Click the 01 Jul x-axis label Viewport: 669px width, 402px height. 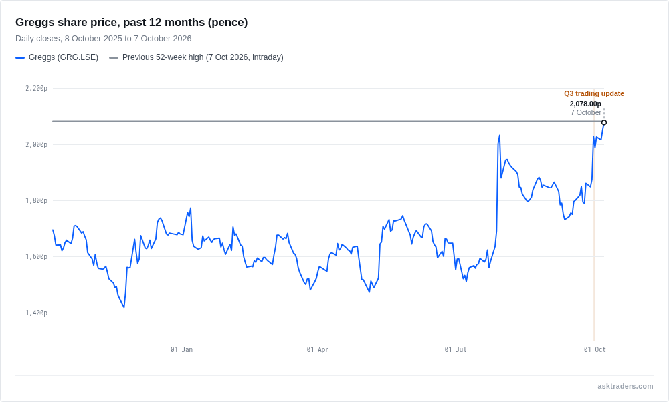tap(455, 350)
